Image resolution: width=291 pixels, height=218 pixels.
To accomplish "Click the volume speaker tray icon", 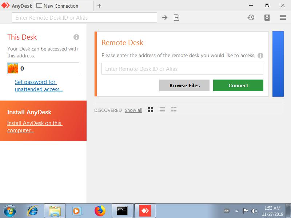I will pos(254,211).
